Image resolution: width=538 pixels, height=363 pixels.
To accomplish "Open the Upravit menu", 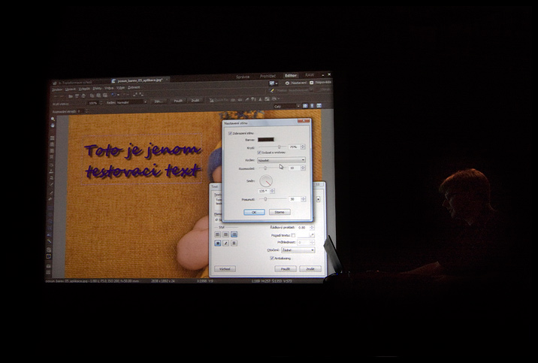I will (70, 89).
